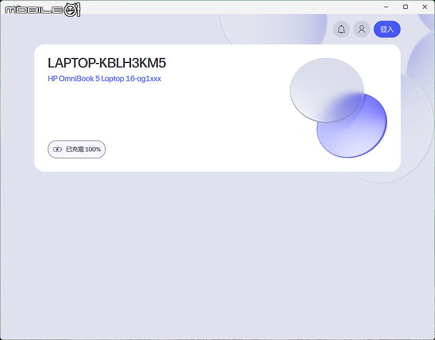Click the 登入 sign-in button
Viewport: 435px width, 340px height.
(387, 29)
